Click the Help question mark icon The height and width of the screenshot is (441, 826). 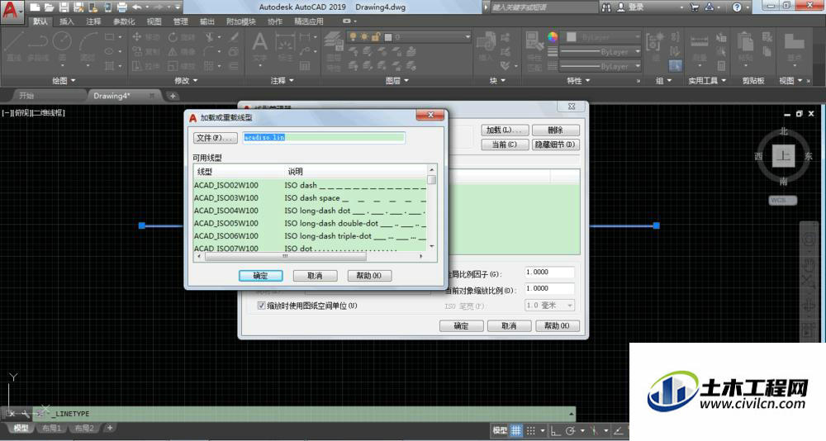pyautogui.click(x=737, y=7)
